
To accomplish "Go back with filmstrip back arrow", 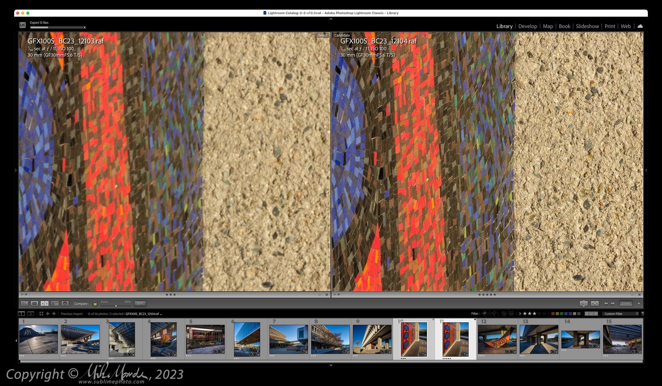I will tap(48, 313).
